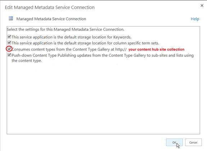This screenshot has width=207, height=151.
Task: Open the Help link
Action: (195, 19)
